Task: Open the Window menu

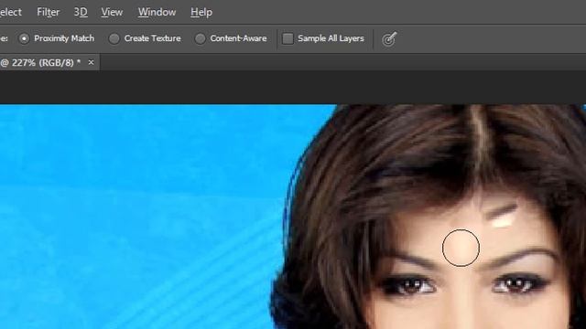Action: 157,12
